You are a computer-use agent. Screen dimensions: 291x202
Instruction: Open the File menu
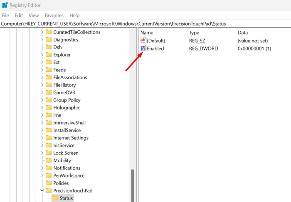(x=5, y=15)
